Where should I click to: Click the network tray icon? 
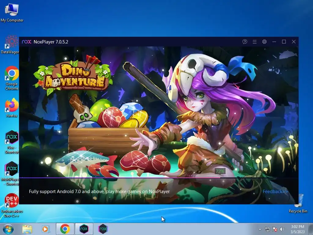[x=267, y=229]
